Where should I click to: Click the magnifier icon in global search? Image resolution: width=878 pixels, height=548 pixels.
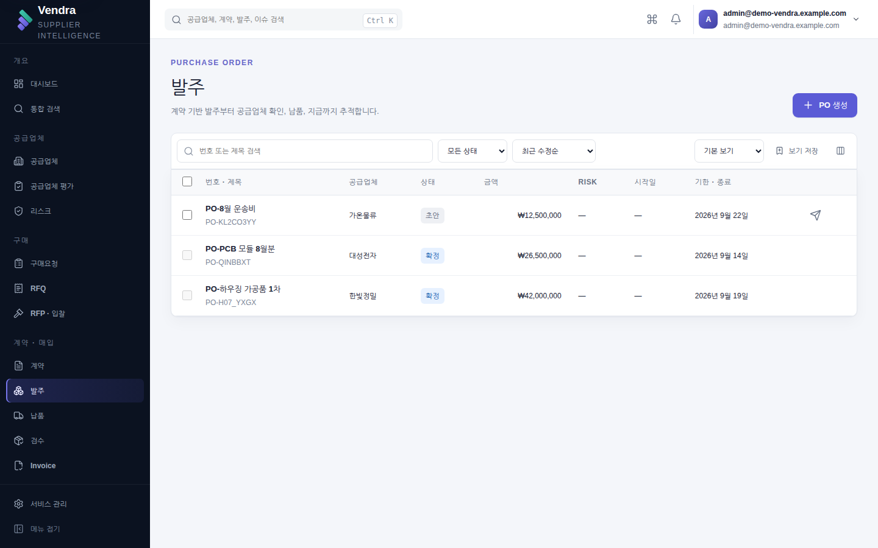tap(176, 19)
